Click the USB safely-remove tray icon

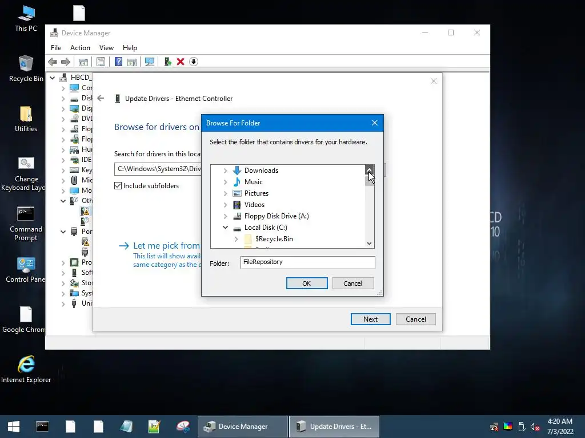(x=522, y=427)
